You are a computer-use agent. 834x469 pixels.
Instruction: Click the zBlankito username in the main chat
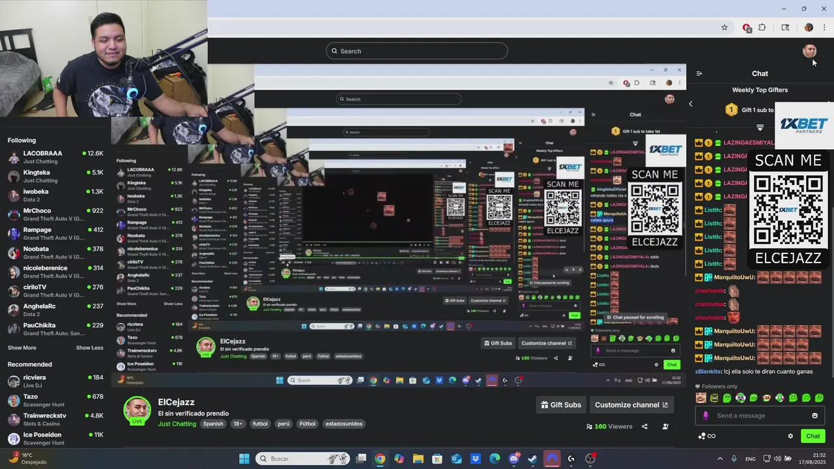pos(708,371)
